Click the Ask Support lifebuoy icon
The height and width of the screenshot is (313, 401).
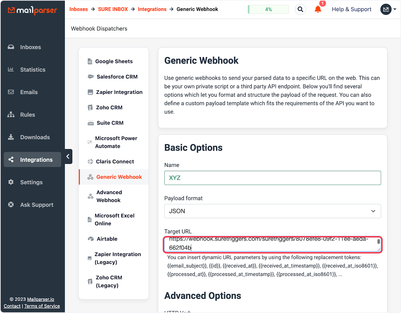click(x=11, y=205)
